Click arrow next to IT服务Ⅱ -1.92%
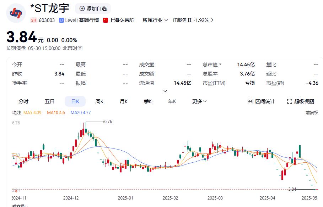 (212, 20)
